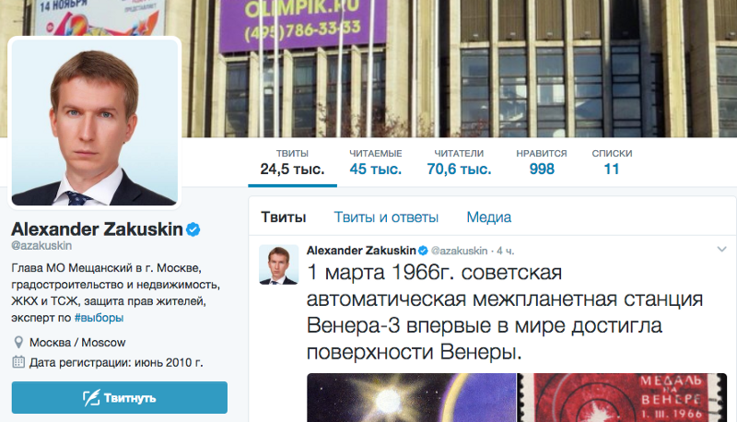
Task: Click the location pin icon next to Москва
Action: point(18,342)
